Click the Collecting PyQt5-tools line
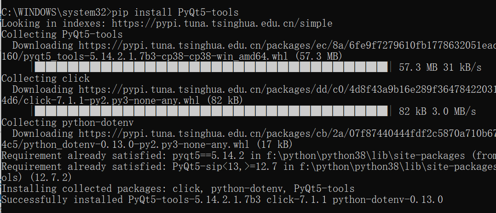496x213 pixels. pos(62,34)
